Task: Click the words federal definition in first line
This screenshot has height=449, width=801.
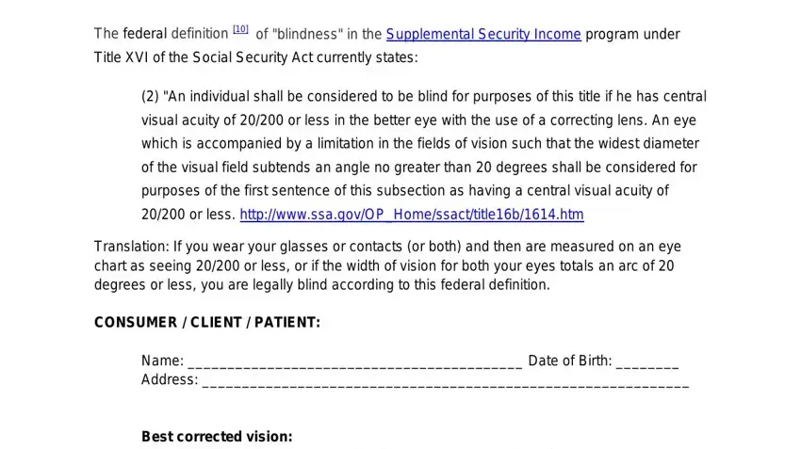Action: [x=175, y=34]
